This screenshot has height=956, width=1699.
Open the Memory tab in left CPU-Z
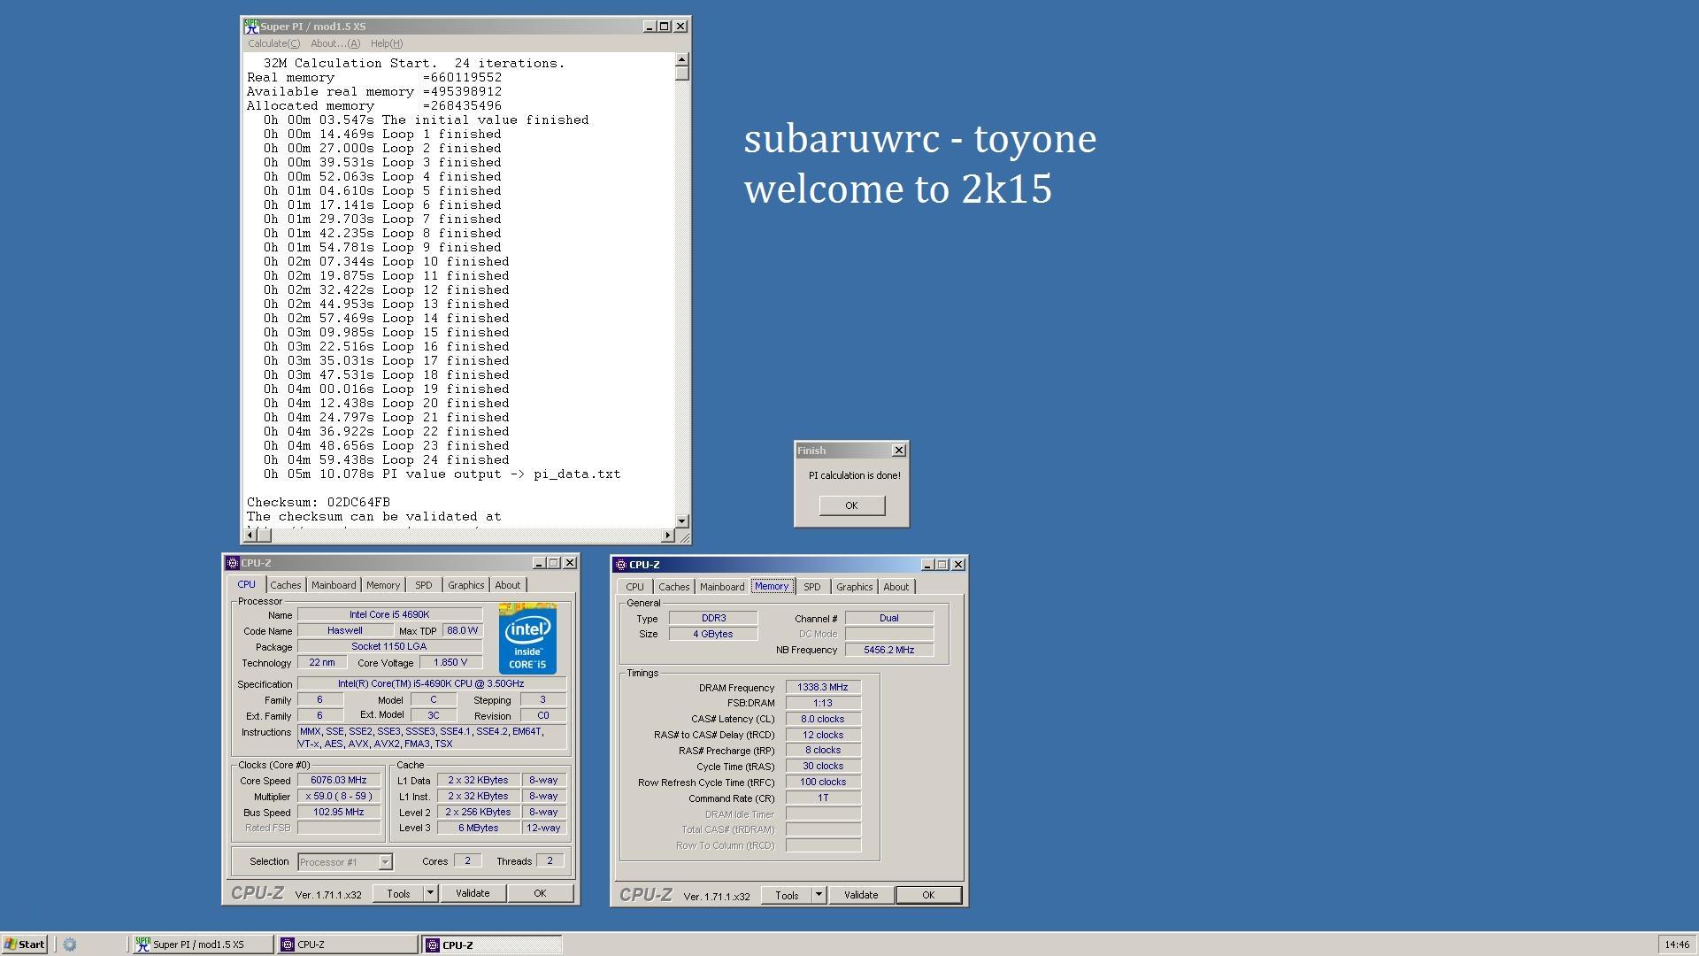[x=383, y=585]
